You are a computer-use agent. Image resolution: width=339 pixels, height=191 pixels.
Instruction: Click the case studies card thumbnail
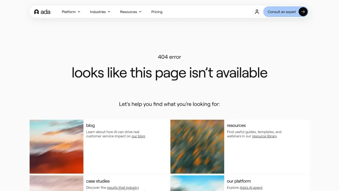tap(56, 183)
